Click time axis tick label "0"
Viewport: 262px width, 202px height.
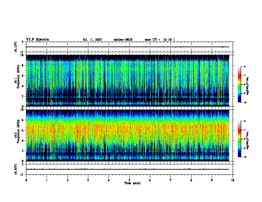point(26,180)
